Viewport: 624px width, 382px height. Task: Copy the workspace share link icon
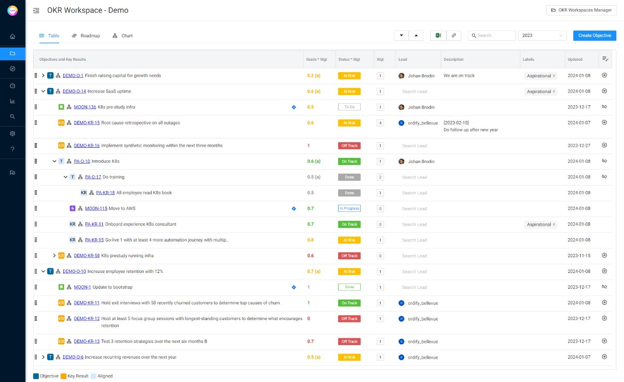(x=454, y=35)
